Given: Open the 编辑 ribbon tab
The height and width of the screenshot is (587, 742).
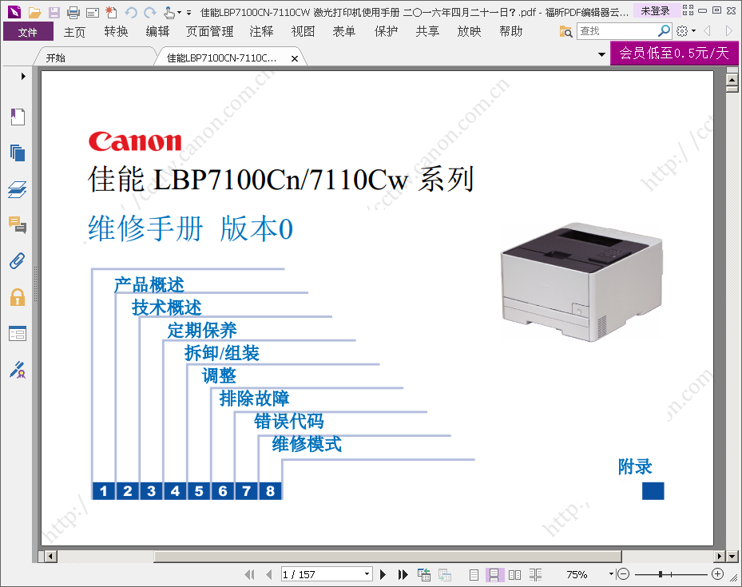Looking at the screenshot, I should click(x=157, y=32).
